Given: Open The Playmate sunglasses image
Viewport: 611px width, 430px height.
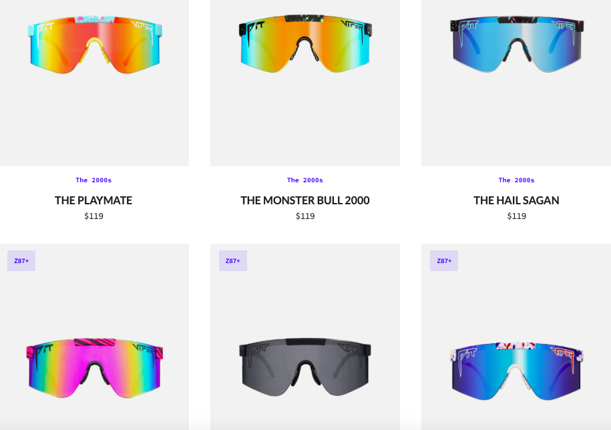Looking at the screenshot, I should click(x=95, y=45).
